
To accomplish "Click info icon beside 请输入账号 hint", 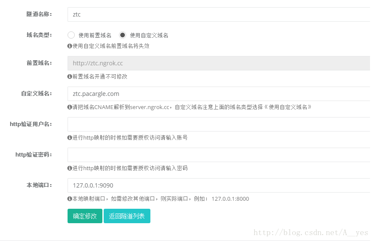I will (70, 137).
